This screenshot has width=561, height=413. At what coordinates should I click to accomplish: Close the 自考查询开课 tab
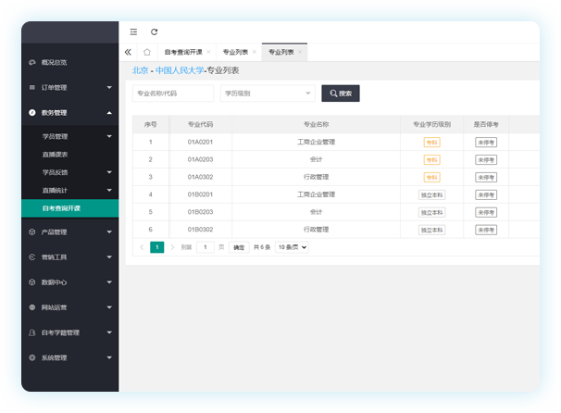pos(208,52)
